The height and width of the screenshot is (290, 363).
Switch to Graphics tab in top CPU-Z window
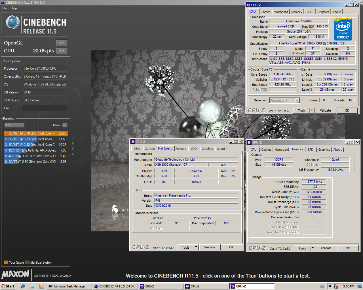[323, 12]
